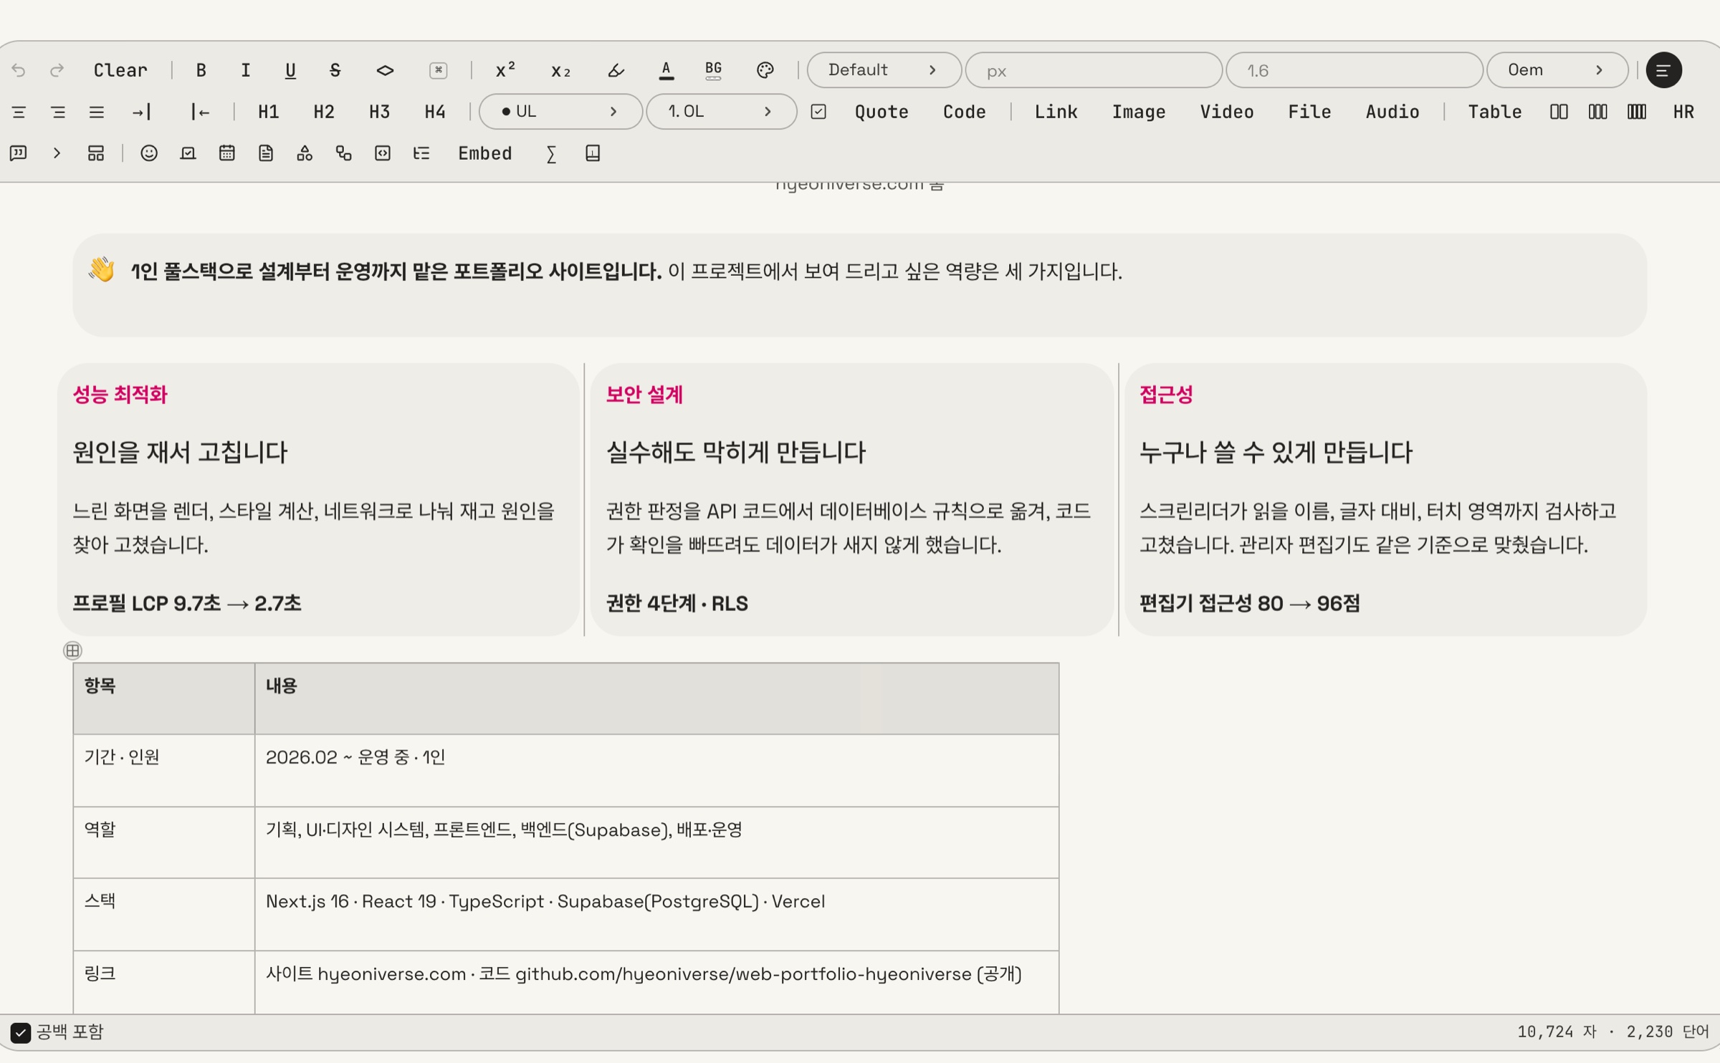Image resolution: width=1720 pixels, height=1063 pixels.
Task: Click the Image insert button
Action: pos(1138,112)
